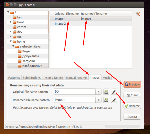
Task: Click the Clear button
Action: [x=132, y=95]
